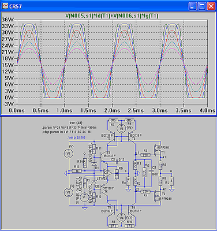
Task: Click the blue .temp 25 100 directive
Action: (x=77, y=137)
